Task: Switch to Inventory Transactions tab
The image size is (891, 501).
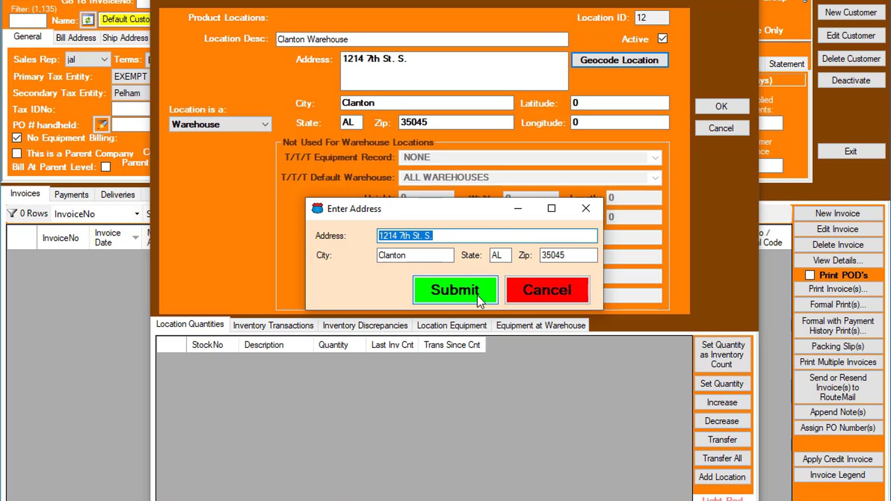Action: tap(273, 325)
